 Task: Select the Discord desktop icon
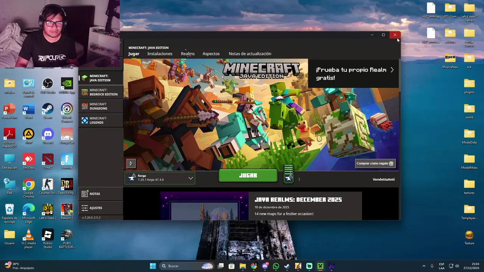(x=48, y=136)
